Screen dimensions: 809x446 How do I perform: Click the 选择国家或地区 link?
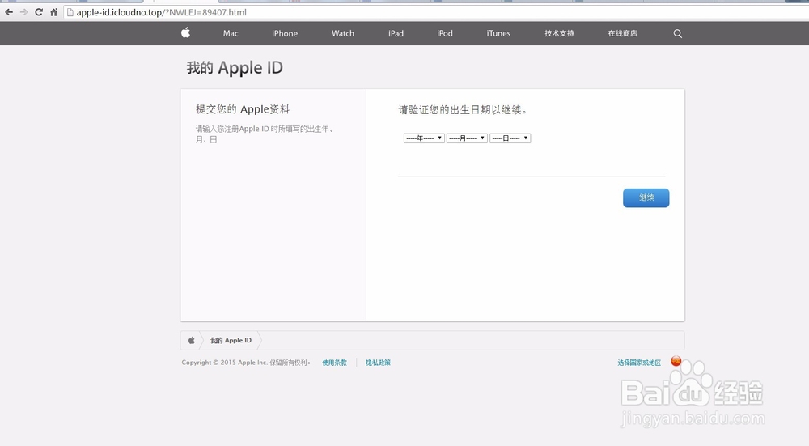pyautogui.click(x=639, y=363)
